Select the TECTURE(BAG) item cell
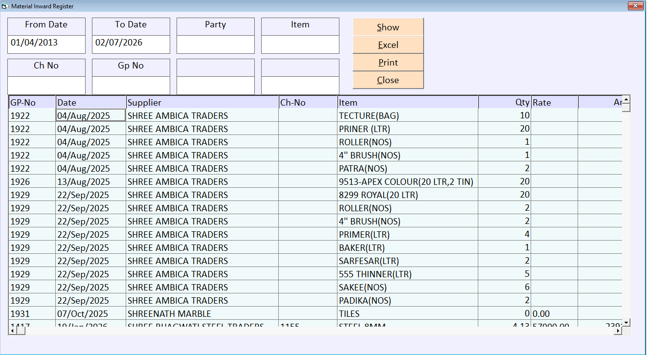 click(408, 115)
